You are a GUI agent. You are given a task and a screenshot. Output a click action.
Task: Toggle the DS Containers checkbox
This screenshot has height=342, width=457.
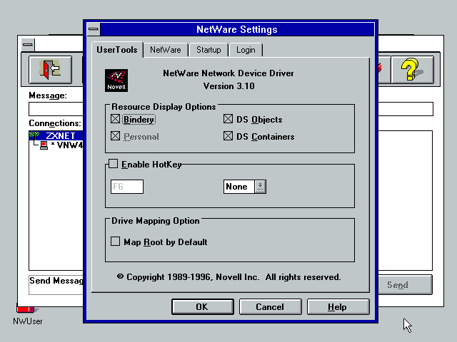(228, 136)
